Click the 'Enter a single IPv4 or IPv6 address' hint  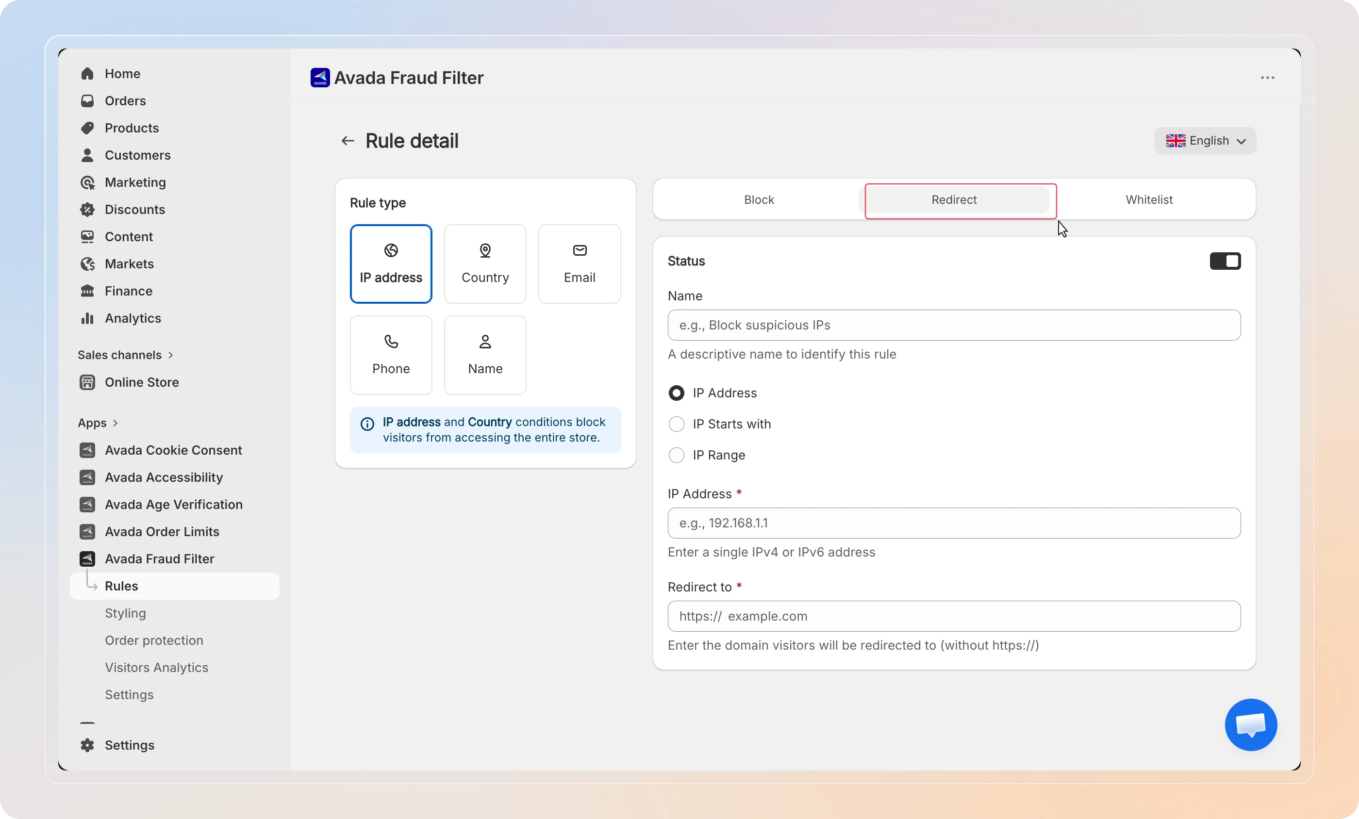pos(772,552)
